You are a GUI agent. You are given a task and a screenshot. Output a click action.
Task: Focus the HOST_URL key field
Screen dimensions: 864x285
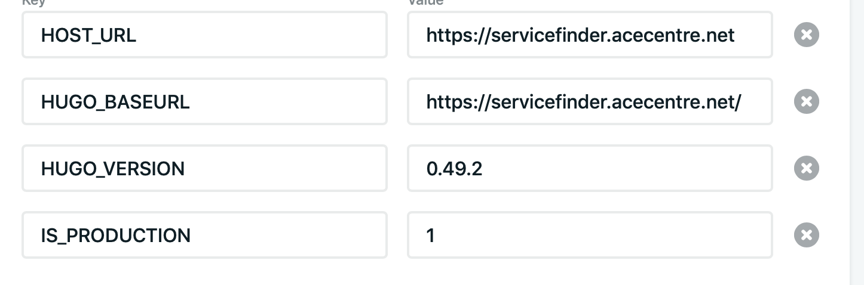pos(204,35)
